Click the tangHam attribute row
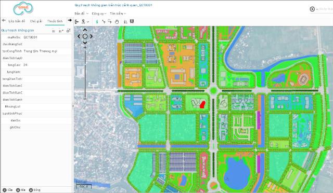Screen dimensions: 333x193 tap(36, 72)
